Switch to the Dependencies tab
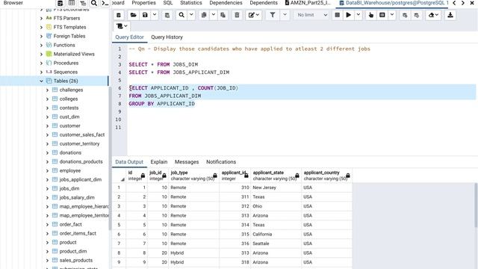The height and width of the screenshot is (269, 478). tap(226, 3)
